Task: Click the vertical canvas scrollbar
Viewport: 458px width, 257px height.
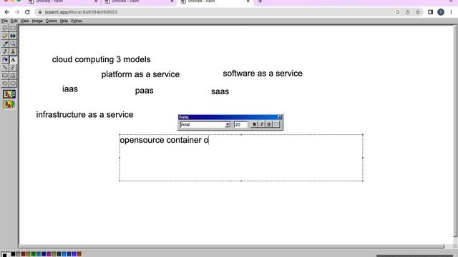Action: [455, 131]
